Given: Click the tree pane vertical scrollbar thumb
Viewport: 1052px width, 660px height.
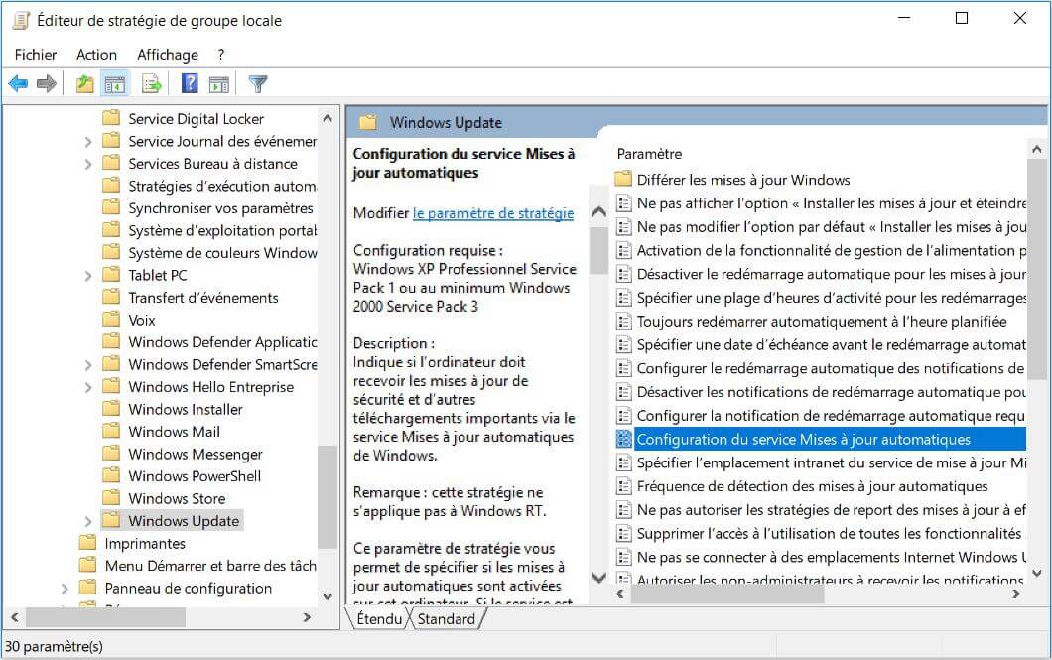Looking at the screenshot, I should [328, 496].
